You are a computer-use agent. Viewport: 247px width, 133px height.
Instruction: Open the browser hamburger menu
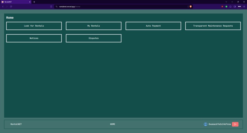coord(244,7)
